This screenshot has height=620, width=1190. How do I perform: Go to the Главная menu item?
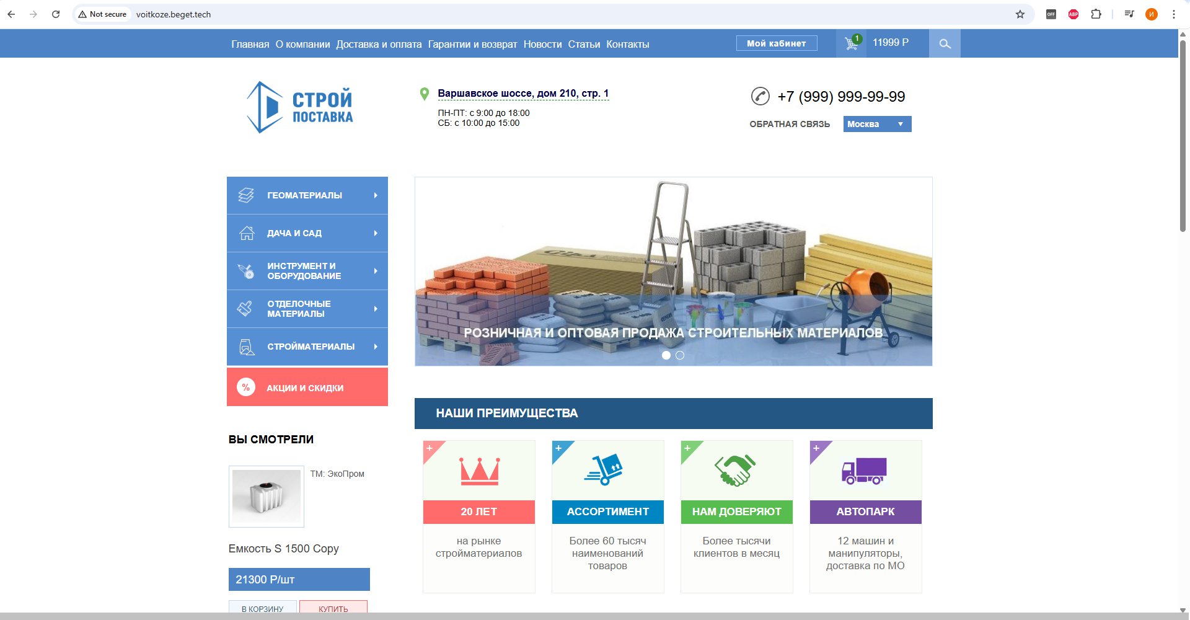(x=250, y=44)
